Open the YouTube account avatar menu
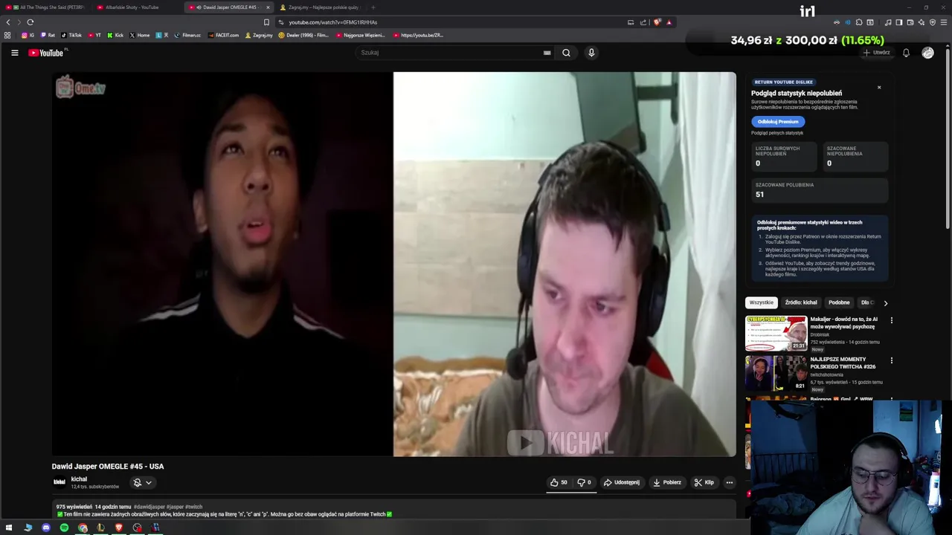The width and height of the screenshot is (952, 535). [x=927, y=53]
